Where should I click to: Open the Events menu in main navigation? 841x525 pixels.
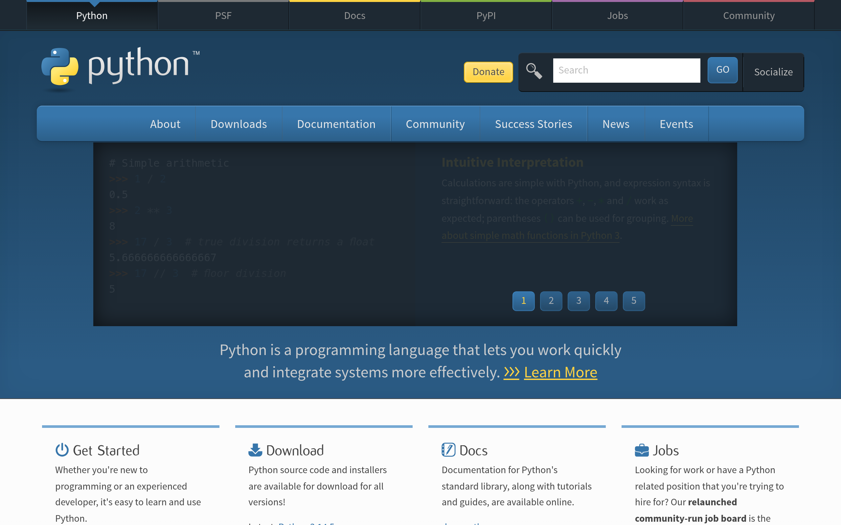click(x=676, y=124)
